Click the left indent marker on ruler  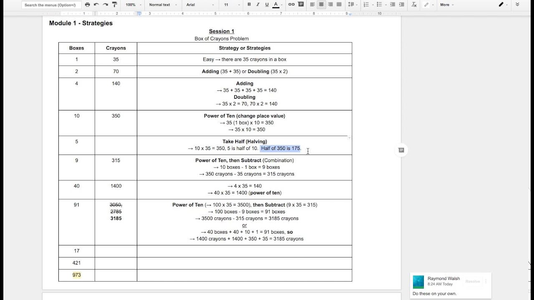[x=139, y=13]
